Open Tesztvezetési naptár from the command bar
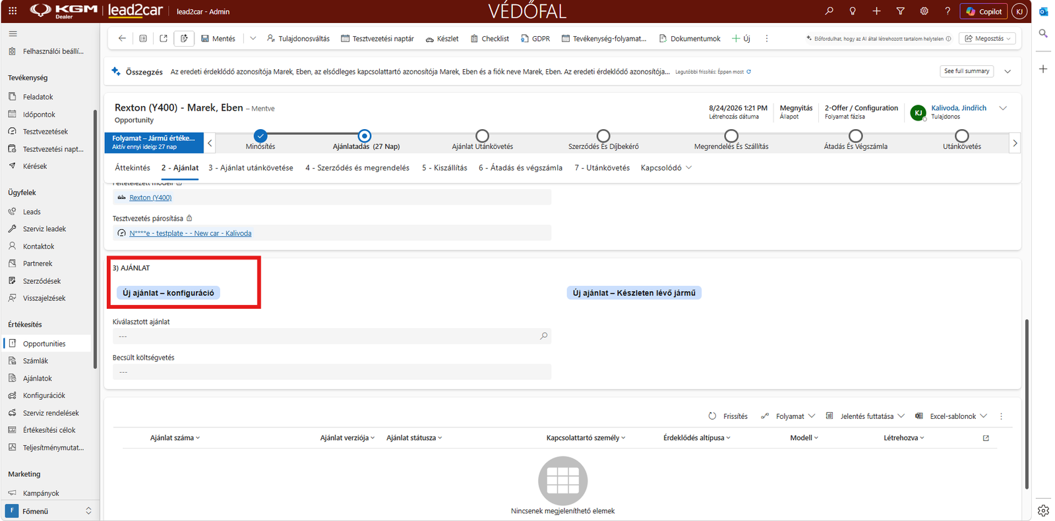The height and width of the screenshot is (521, 1055). pos(377,39)
